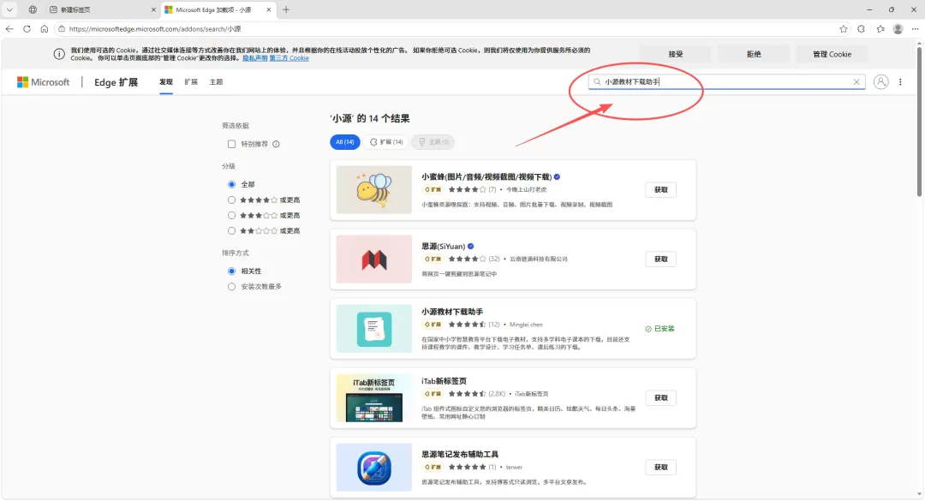The image size is (925, 501).
Task: Open 思源(SiYuan) red logo thumbnail
Action: 374,259
